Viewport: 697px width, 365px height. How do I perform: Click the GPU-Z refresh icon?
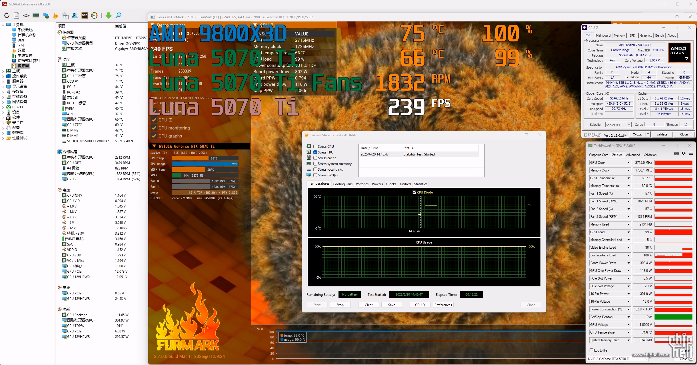[x=684, y=153]
